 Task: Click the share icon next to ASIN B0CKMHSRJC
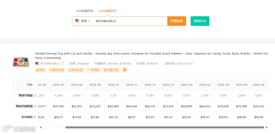click(62, 63)
